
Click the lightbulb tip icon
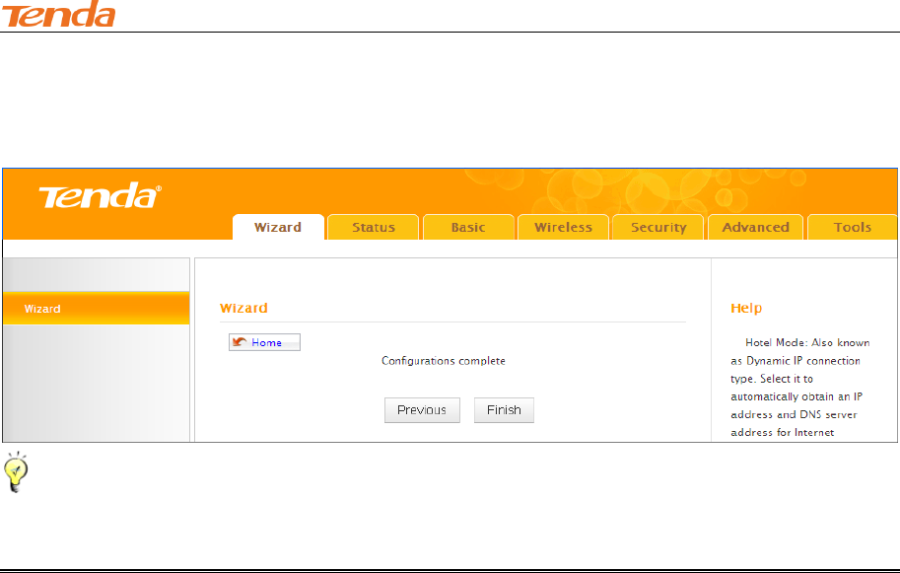[16, 472]
